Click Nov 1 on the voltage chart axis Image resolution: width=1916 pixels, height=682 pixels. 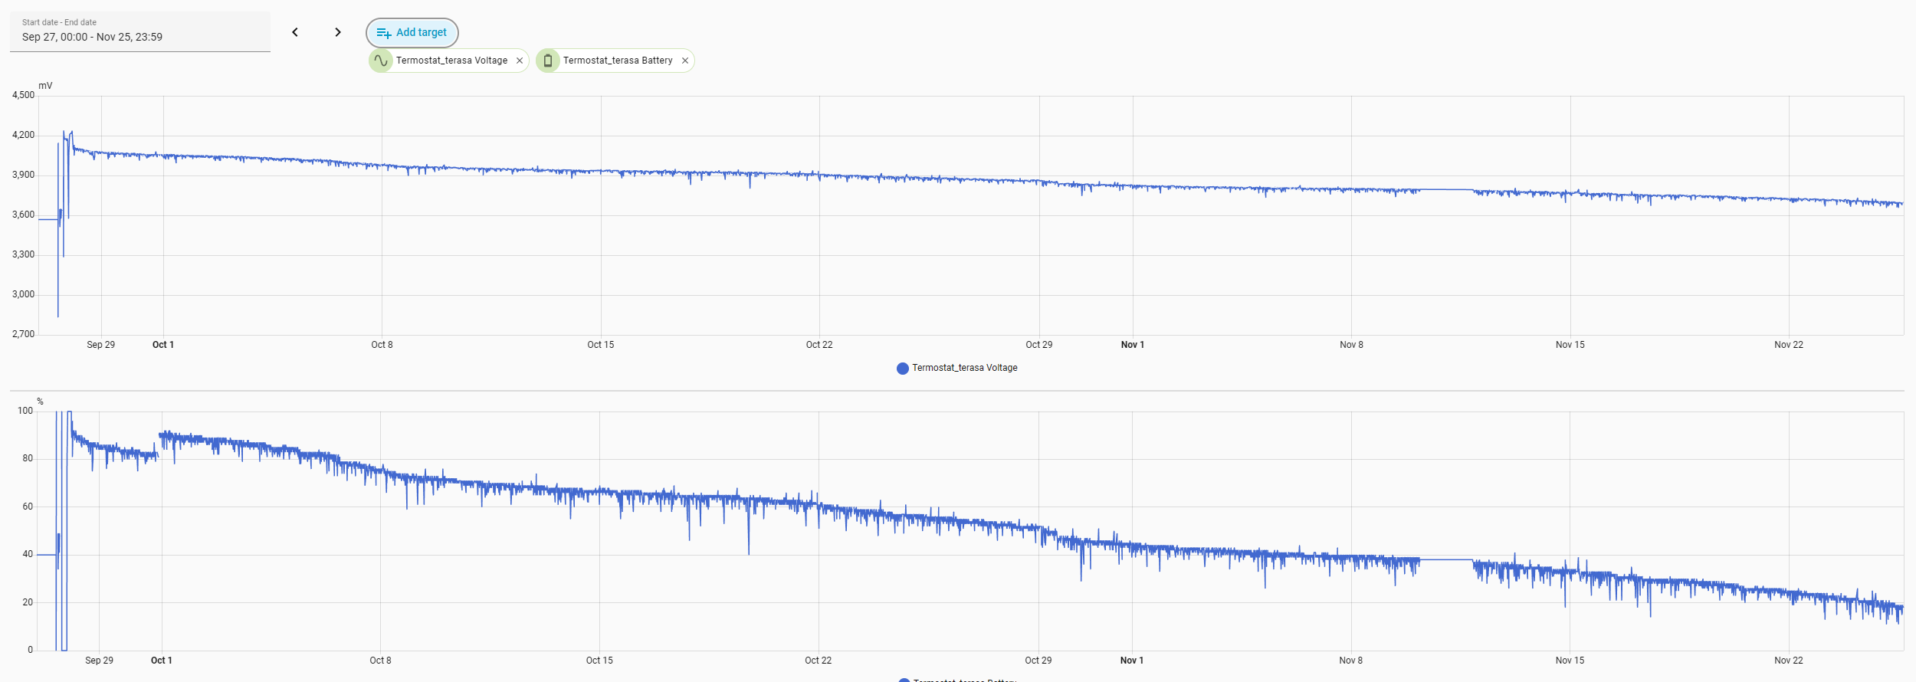[x=1132, y=345]
